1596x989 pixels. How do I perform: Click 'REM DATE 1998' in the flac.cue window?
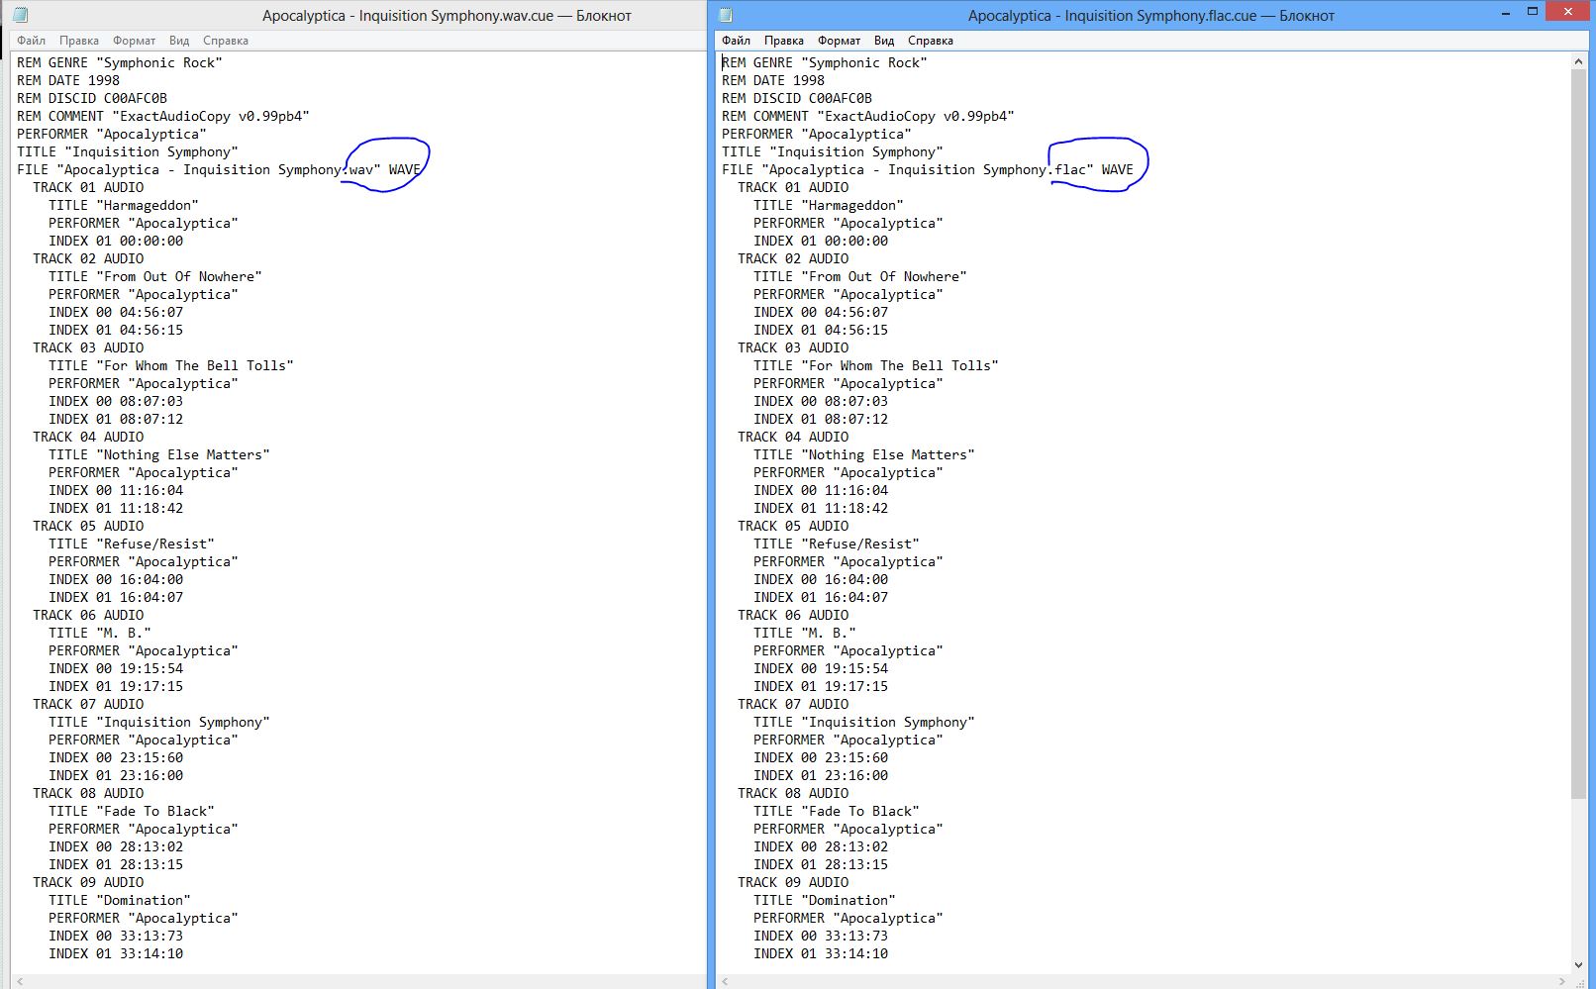click(x=773, y=81)
